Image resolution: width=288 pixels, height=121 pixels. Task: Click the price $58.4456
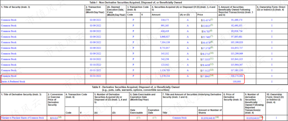point(206,65)
